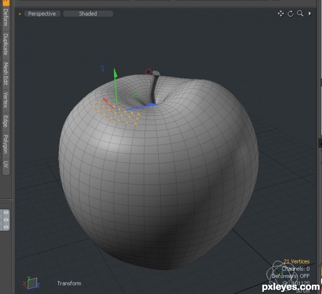Viewport: 322px width, 294px height.
Task: Click the green plane ring handle
Action: click(x=136, y=95)
